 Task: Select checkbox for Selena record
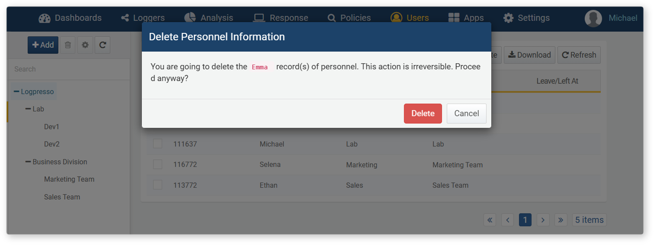pyautogui.click(x=158, y=164)
